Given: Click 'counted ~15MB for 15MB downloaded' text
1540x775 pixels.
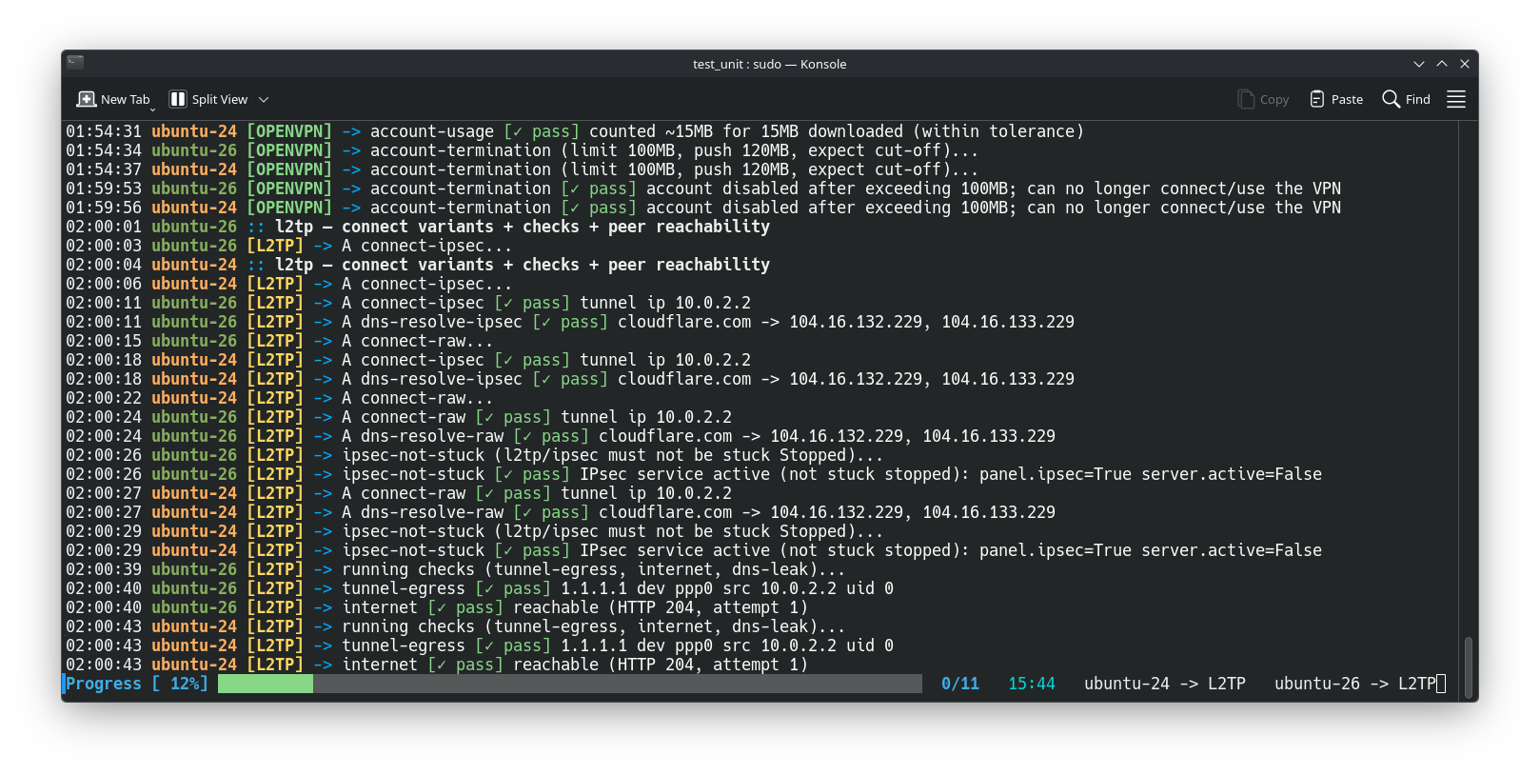Looking at the screenshot, I should [746, 131].
